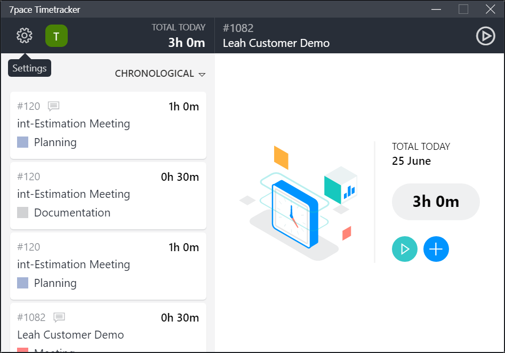Click the Documentation activity label
505x353 pixels.
tap(72, 213)
